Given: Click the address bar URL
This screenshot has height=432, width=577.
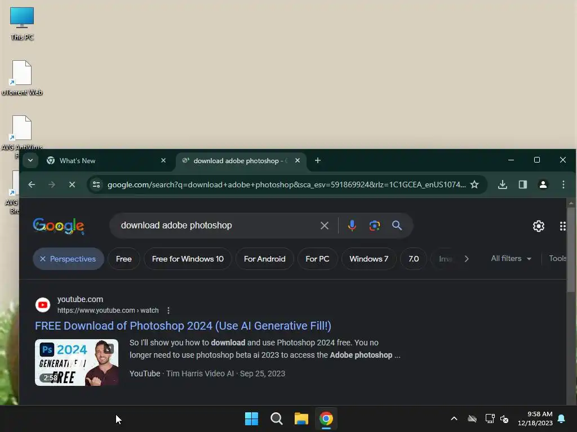Looking at the screenshot, I should coord(286,184).
